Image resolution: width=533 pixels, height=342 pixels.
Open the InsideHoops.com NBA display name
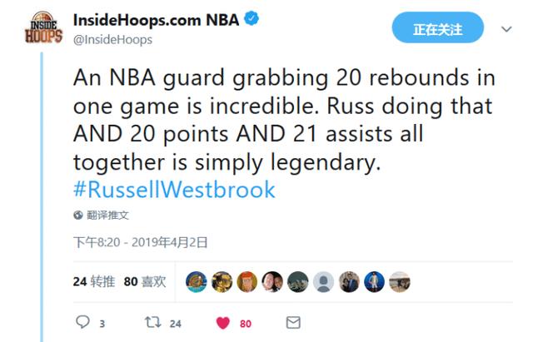[157, 20]
